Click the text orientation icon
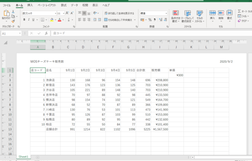Image resolution: width=252 pixels, height=161 pixels. pos(95,13)
